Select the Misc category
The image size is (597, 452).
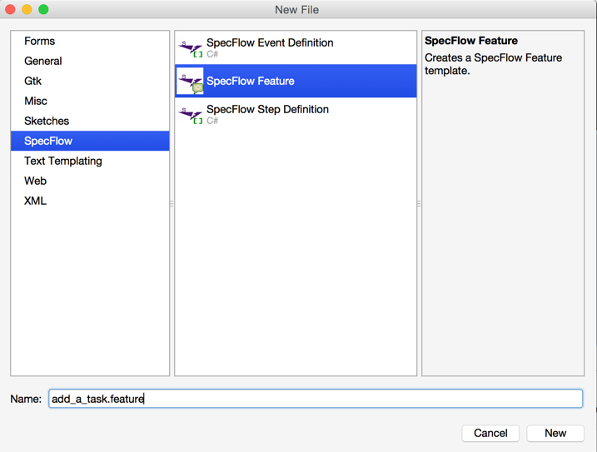pyautogui.click(x=90, y=101)
